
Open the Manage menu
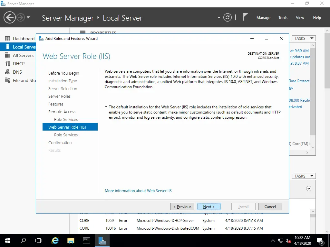coord(263,18)
